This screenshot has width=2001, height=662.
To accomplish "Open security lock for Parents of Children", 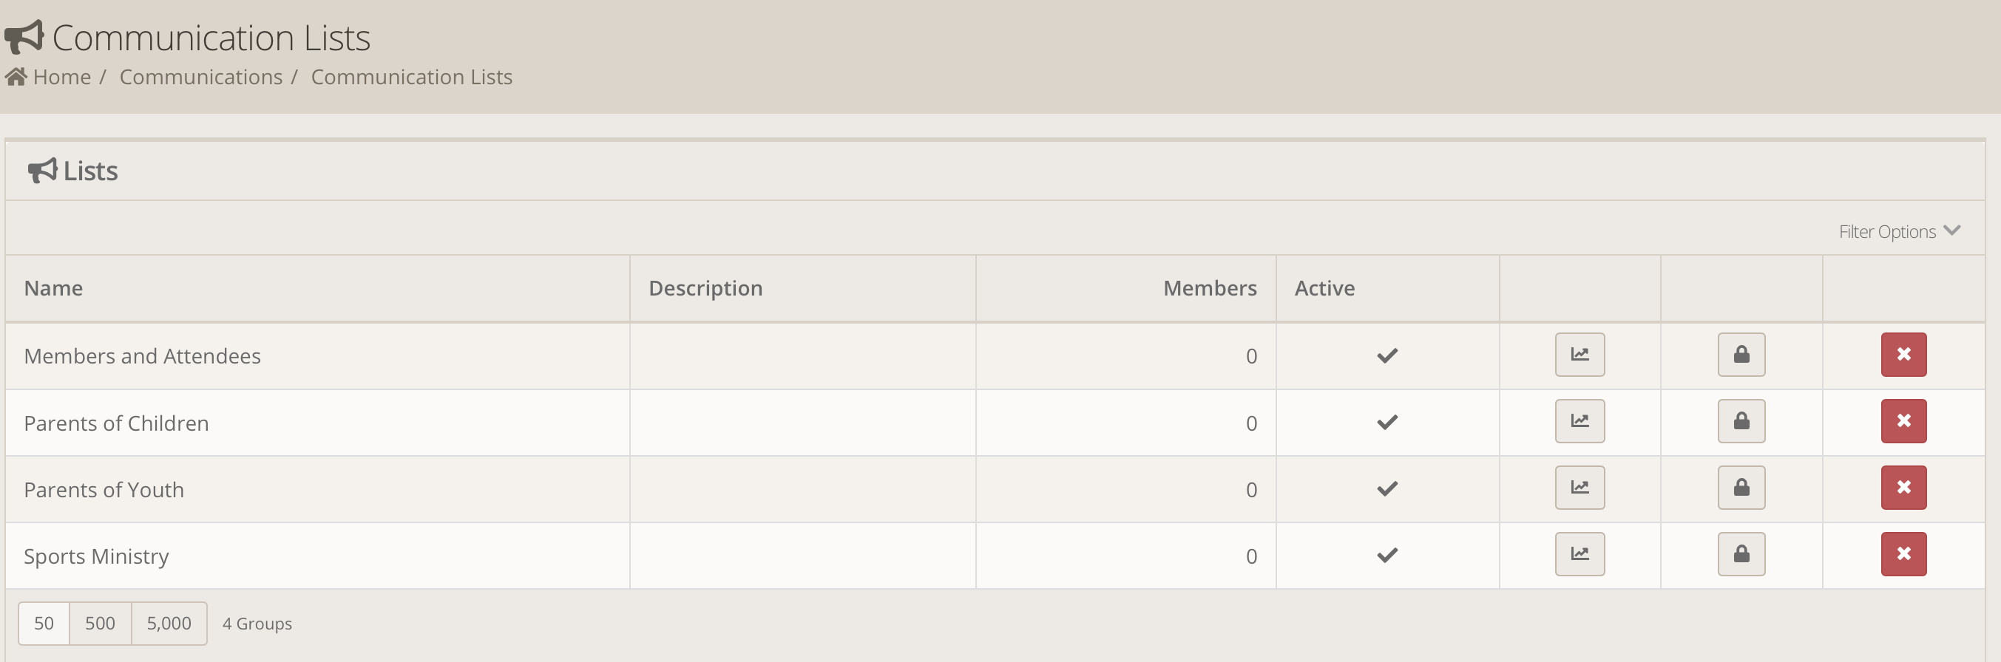I will [x=1741, y=421].
